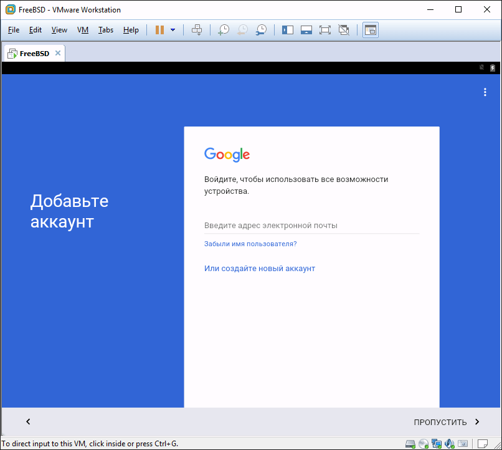Screen dimensions: 502x450
Task: Click the email address input field
Action: [312, 226]
